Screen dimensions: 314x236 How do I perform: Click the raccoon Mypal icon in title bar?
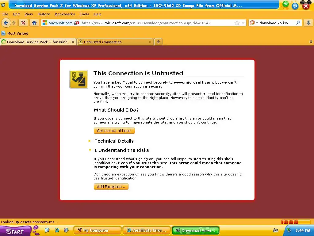tap(3, 5)
